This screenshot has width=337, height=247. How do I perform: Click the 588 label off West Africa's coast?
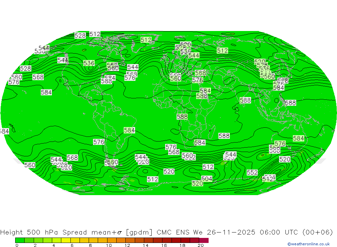(182, 117)
